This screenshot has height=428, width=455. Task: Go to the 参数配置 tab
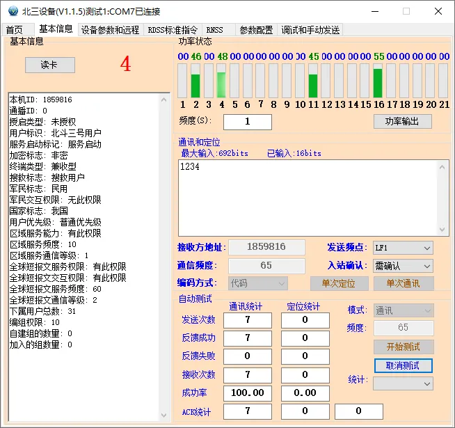[x=256, y=30]
